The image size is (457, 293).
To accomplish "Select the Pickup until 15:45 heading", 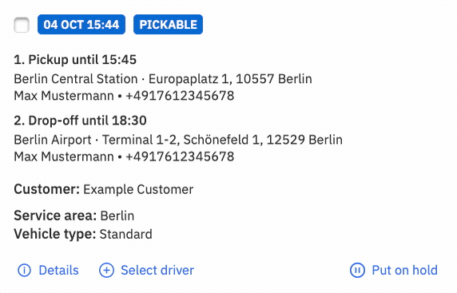I will [x=75, y=60].
